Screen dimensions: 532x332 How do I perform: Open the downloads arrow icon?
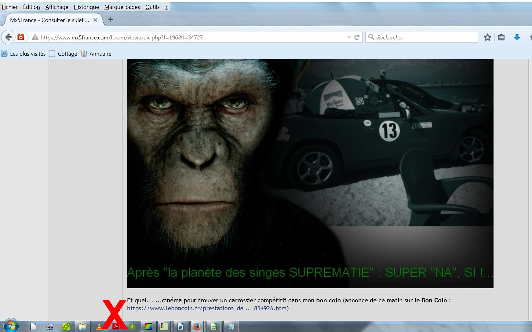(x=517, y=37)
